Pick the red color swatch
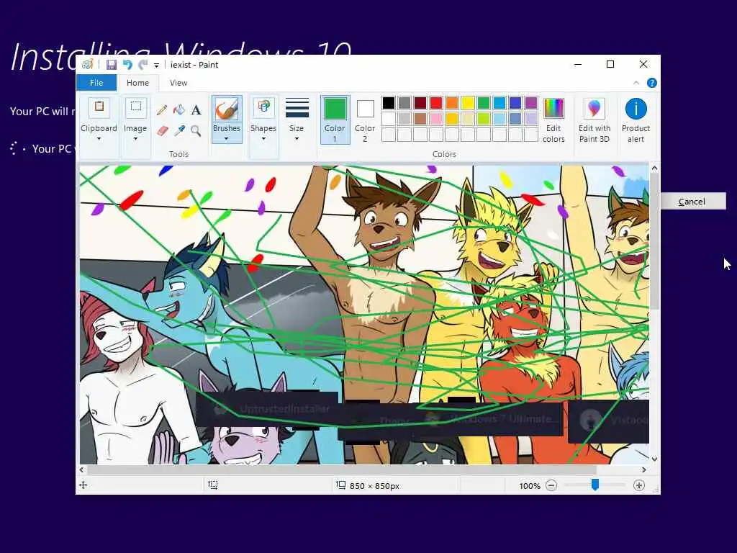 click(x=435, y=102)
